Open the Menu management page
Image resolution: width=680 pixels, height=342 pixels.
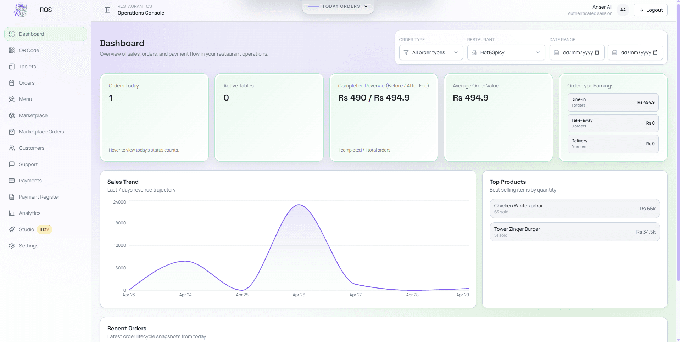(45, 99)
